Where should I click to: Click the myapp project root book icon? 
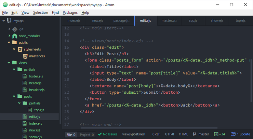[9, 20]
